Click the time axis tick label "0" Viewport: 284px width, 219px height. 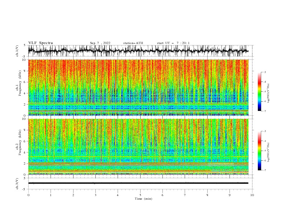[x=28, y=195]
